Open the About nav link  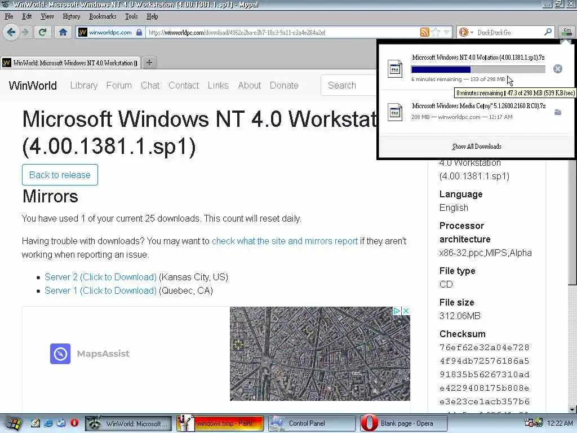[250, 86]
